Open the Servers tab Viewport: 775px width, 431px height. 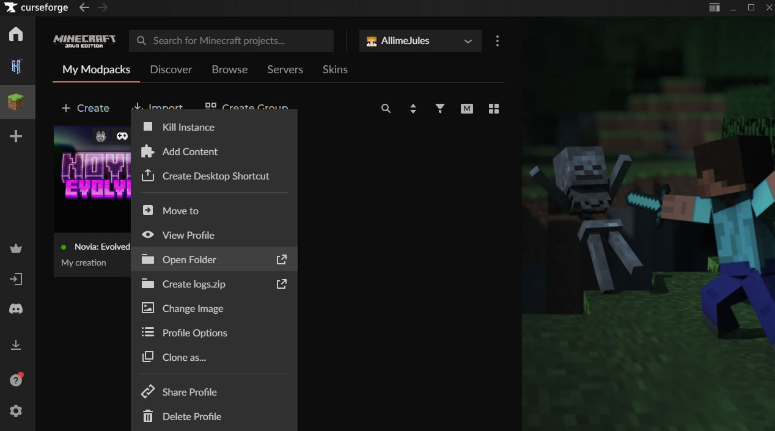pyautogui.click(x=285, y=70)
